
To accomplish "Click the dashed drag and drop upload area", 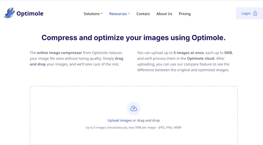I will [x=134, y=115].
